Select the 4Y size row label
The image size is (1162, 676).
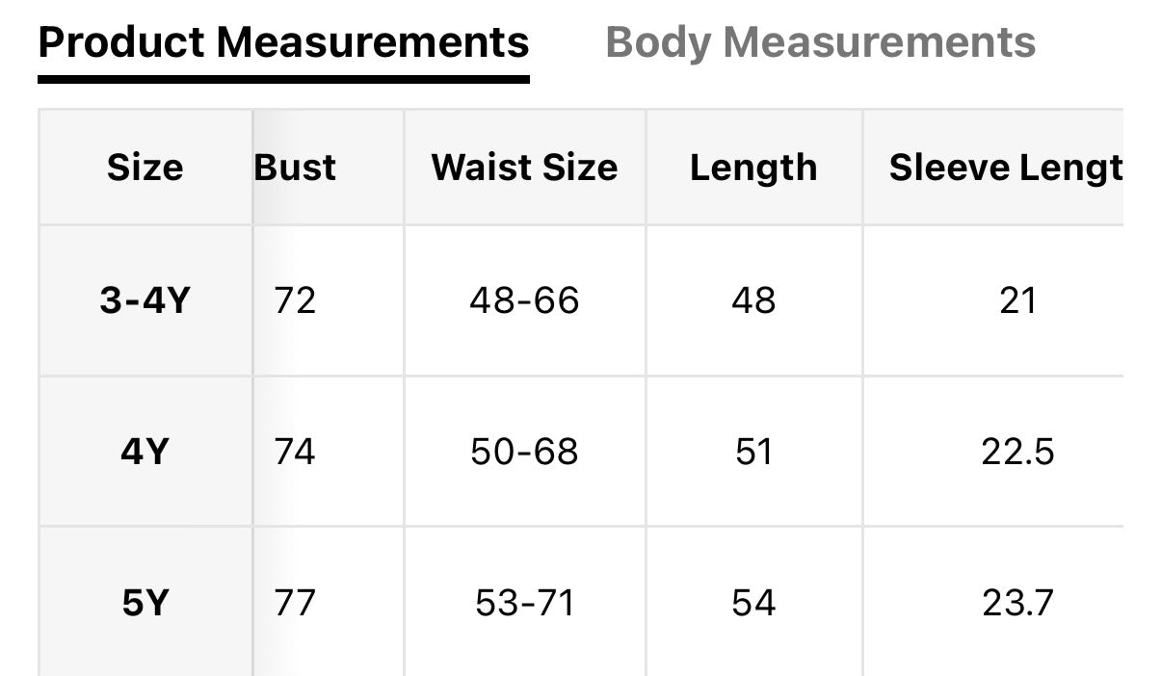pyautogui.click(x=145, y=451)
